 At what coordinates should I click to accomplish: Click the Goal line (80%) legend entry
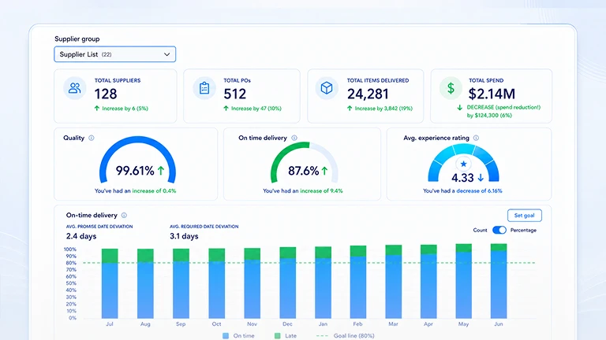345,336
